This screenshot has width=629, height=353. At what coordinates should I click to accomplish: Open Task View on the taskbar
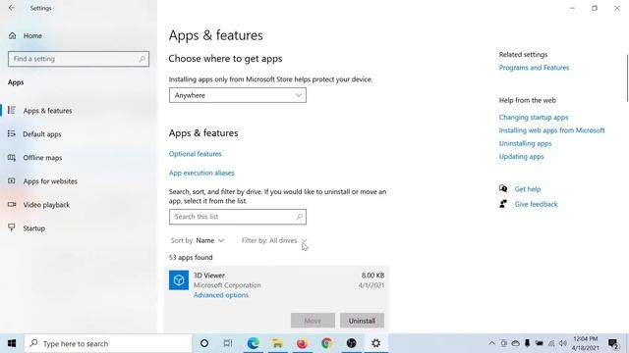click(x=228, y=343)
